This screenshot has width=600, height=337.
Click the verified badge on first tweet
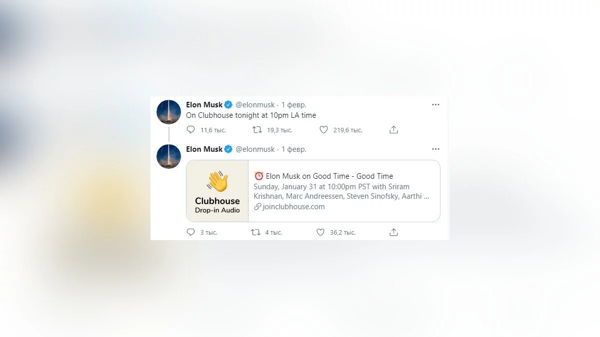228,105
